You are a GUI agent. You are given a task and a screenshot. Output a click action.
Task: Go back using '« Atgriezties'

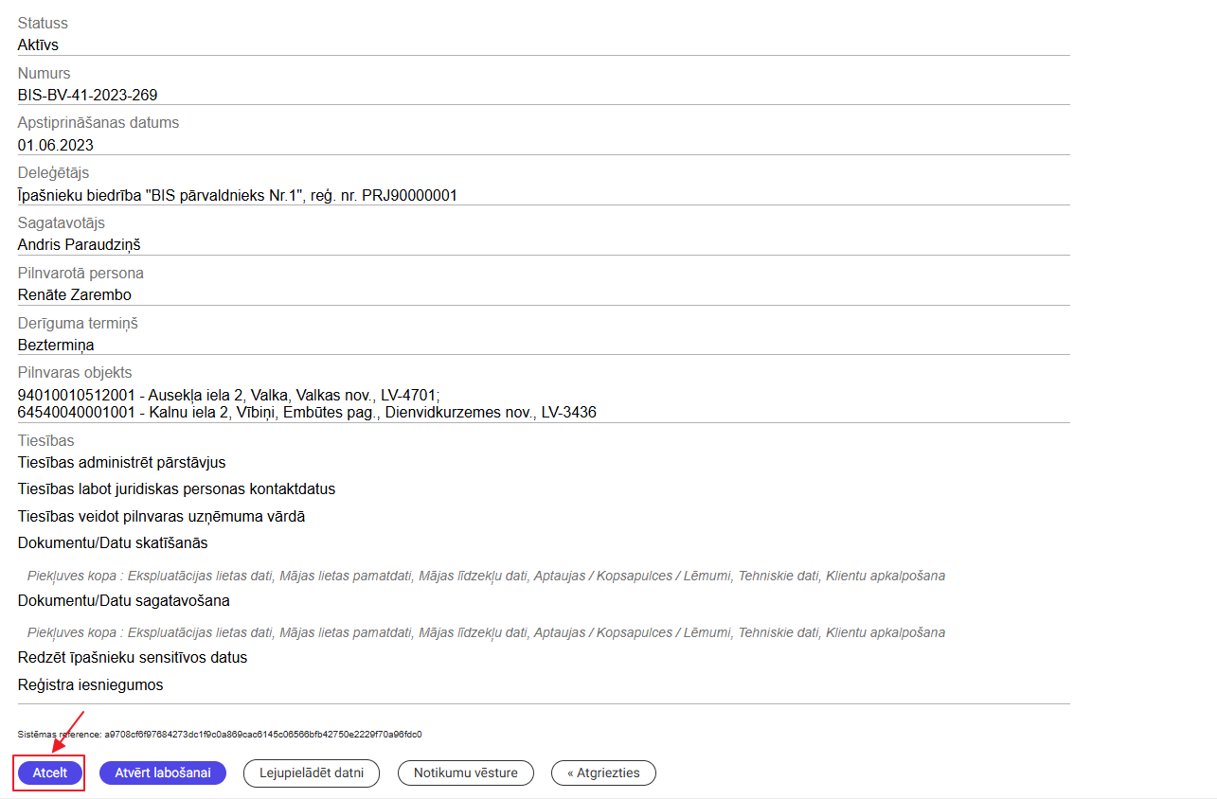click(x=603, y=772)
